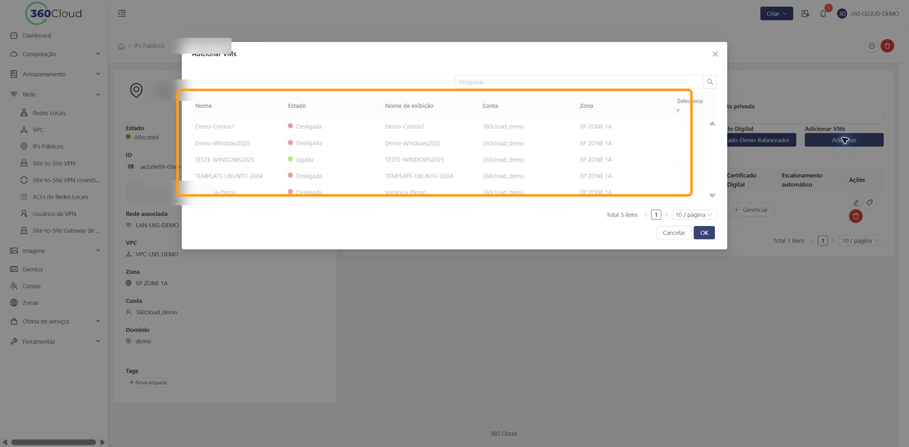Open the LAN-LNS-DEMO network link
This screenshot has height=447, width=909.
pos(157,225)
